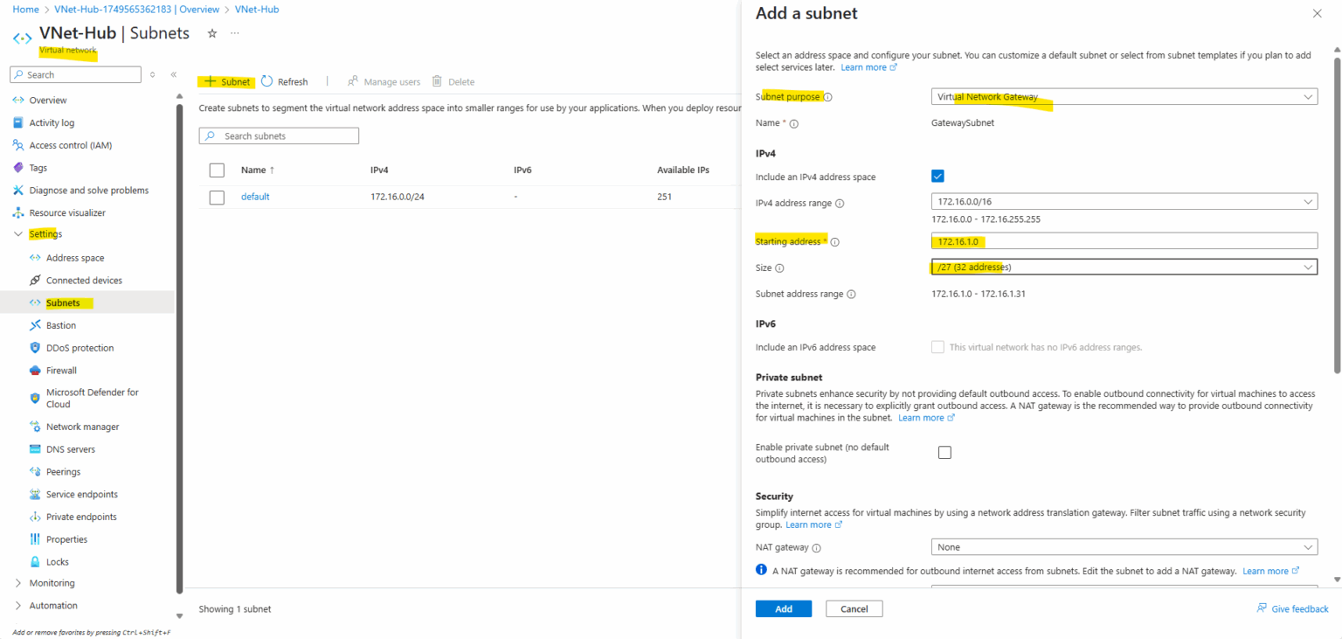Refresh the subnets list
This screenshot has width=1342, height=639.
click(284, 81)
